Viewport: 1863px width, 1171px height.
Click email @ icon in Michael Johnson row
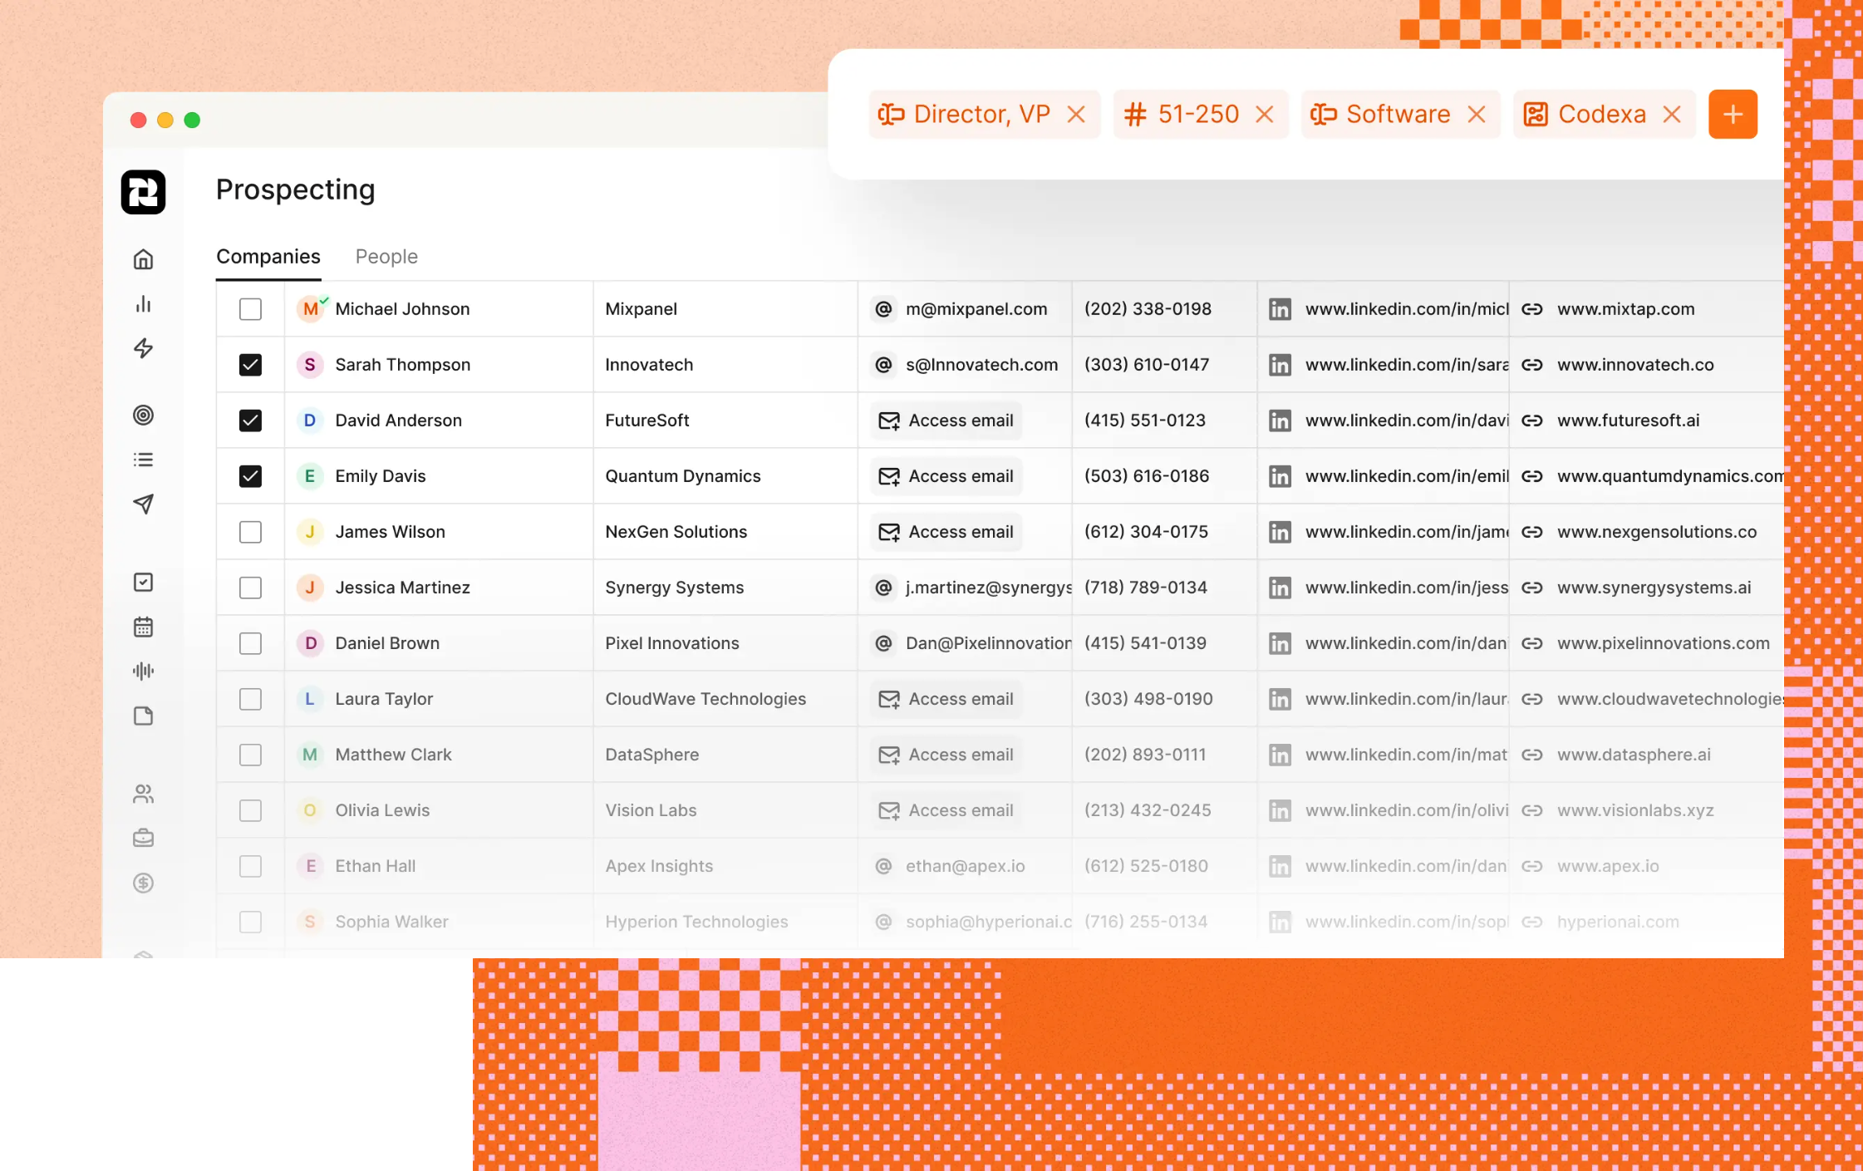(x=883, y=309)
